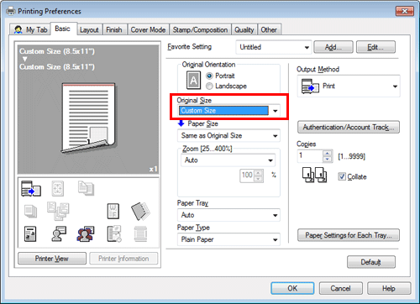The height and width of the screenshot is (304, 420).
Task: Toggle the Collate checkbox
Action: click(342, 176)
